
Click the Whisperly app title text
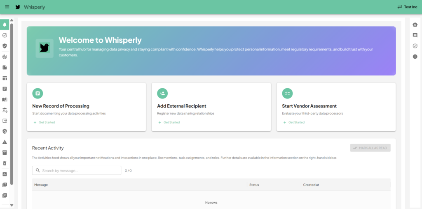click(x=35, y=7)
